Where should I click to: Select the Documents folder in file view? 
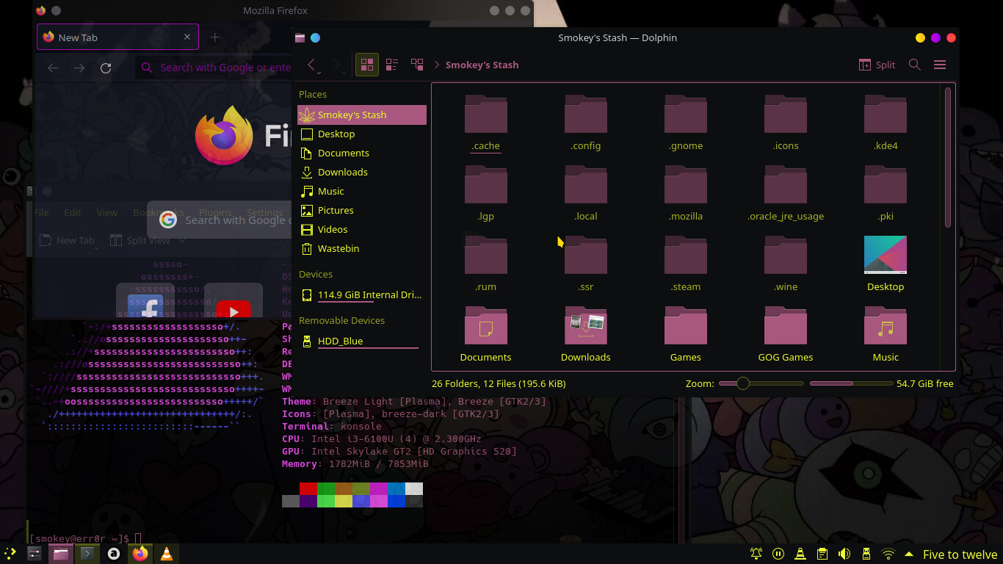(x=485, y=335)
